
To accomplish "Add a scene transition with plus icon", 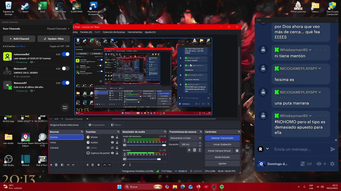I will point(189,150).
